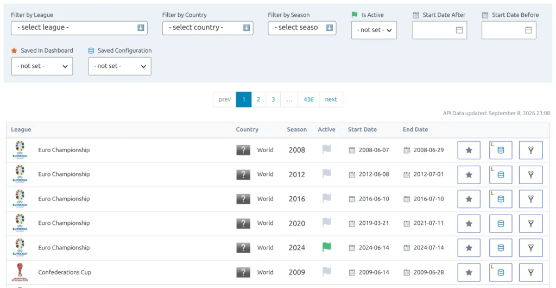556x288 pixels.
Task: Click the fork icon for Euro Championship 2016
Action: click(x=531, y=199)
